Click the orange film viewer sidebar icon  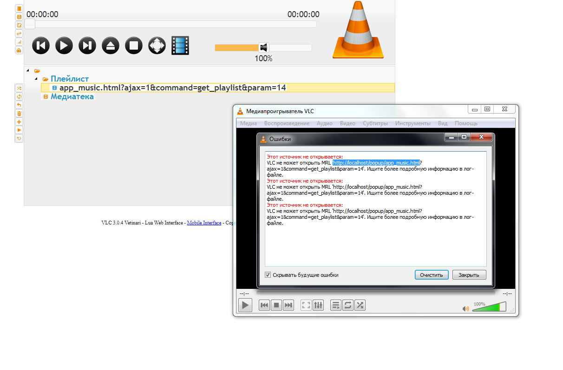[x=19, y=17]
